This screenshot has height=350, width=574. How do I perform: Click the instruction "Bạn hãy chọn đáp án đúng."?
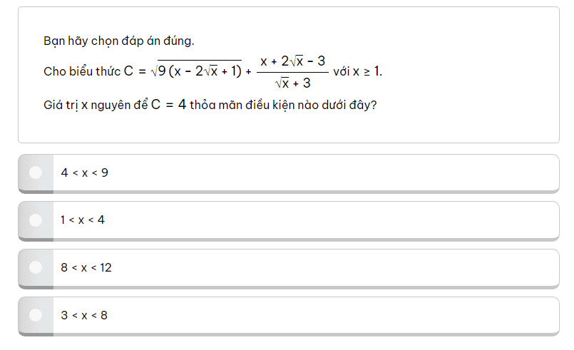coord(119,41)
